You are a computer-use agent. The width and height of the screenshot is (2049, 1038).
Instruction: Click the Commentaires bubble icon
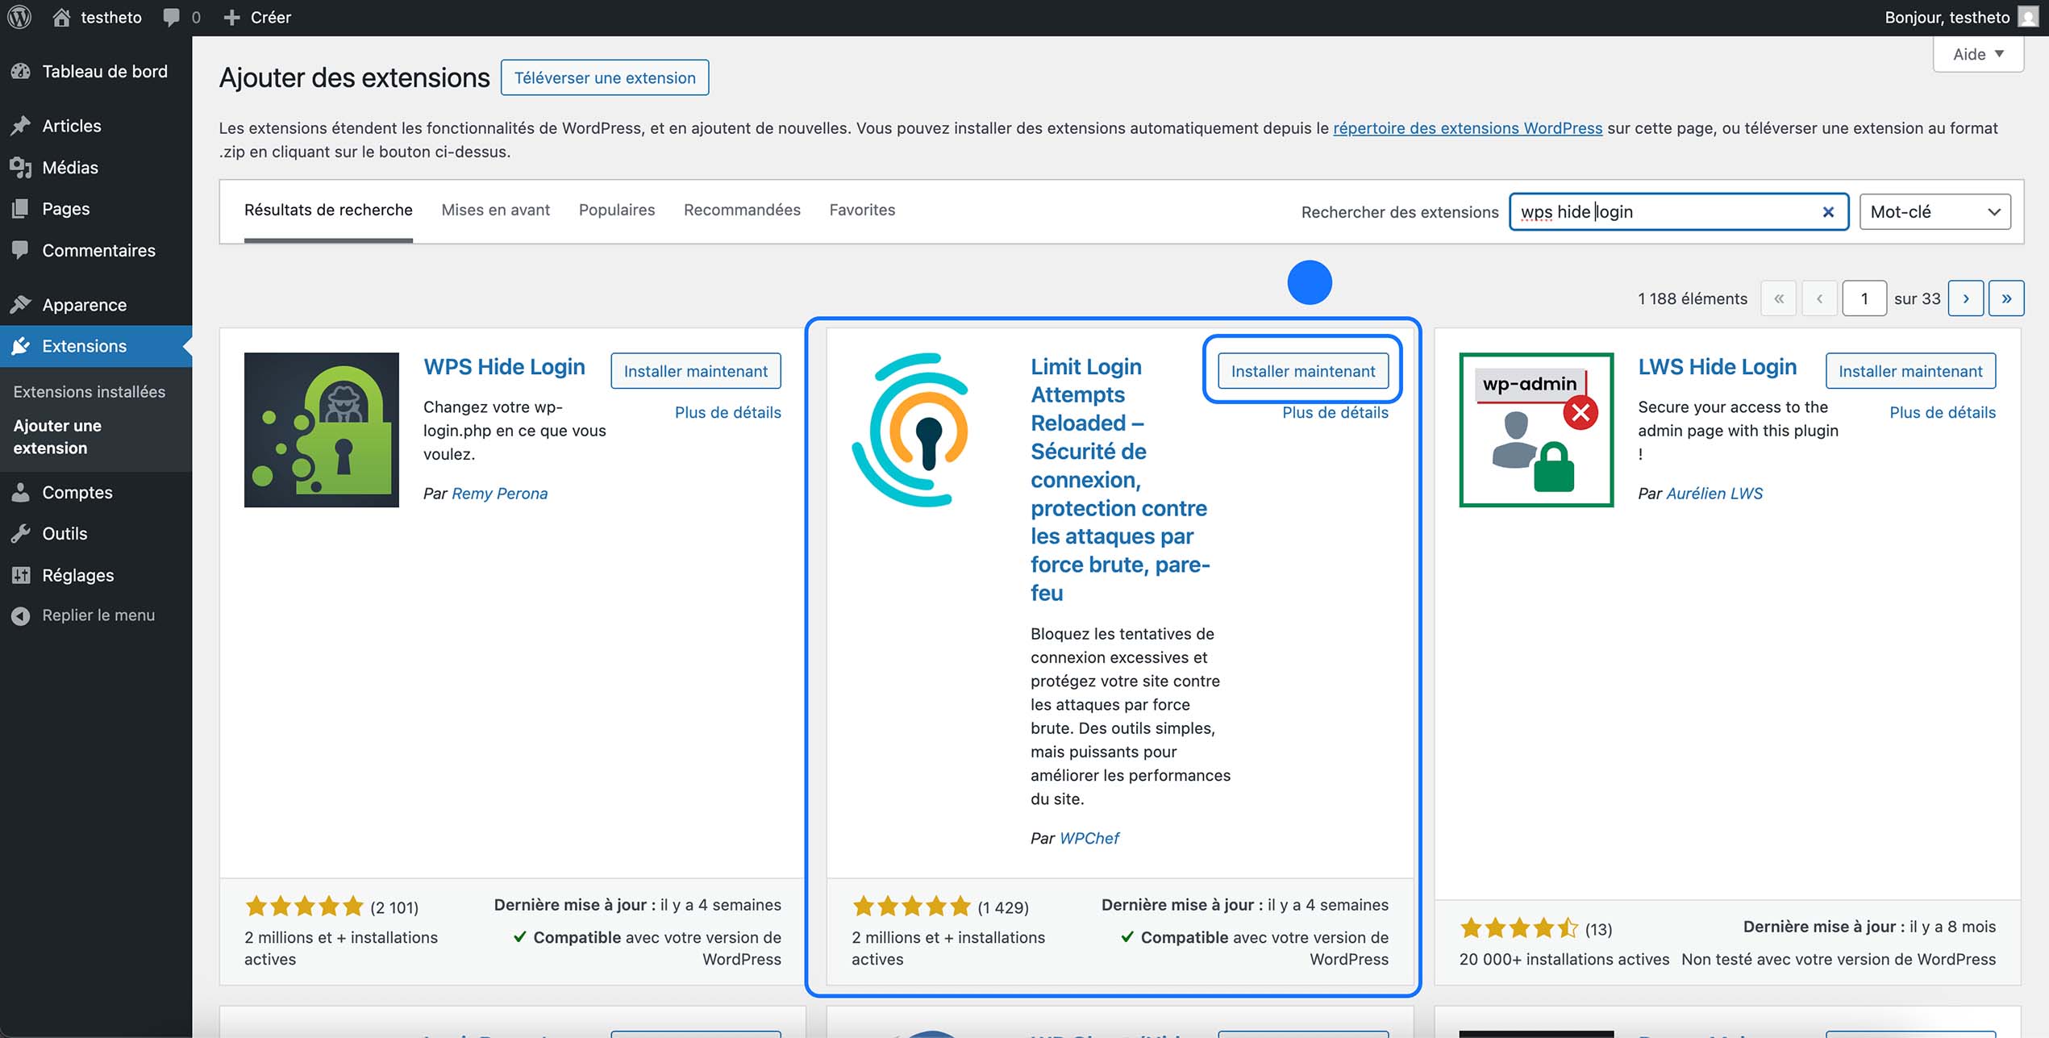22,250
